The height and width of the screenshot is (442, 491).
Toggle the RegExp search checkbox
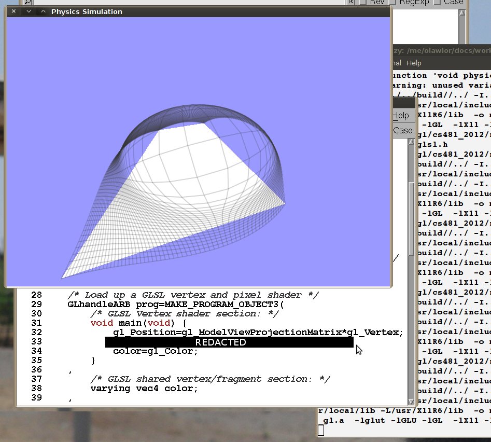392,2
